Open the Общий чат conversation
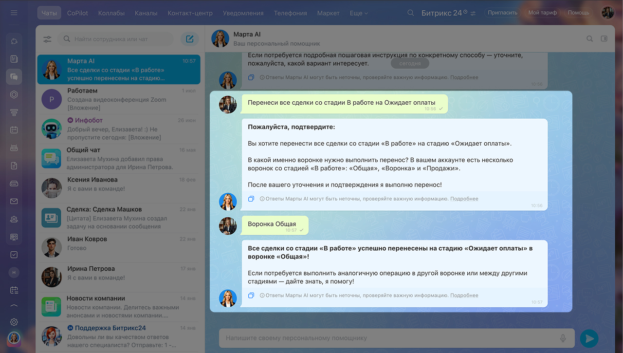The height and width of the screenshot is (353, 623). tap(119, 159)
